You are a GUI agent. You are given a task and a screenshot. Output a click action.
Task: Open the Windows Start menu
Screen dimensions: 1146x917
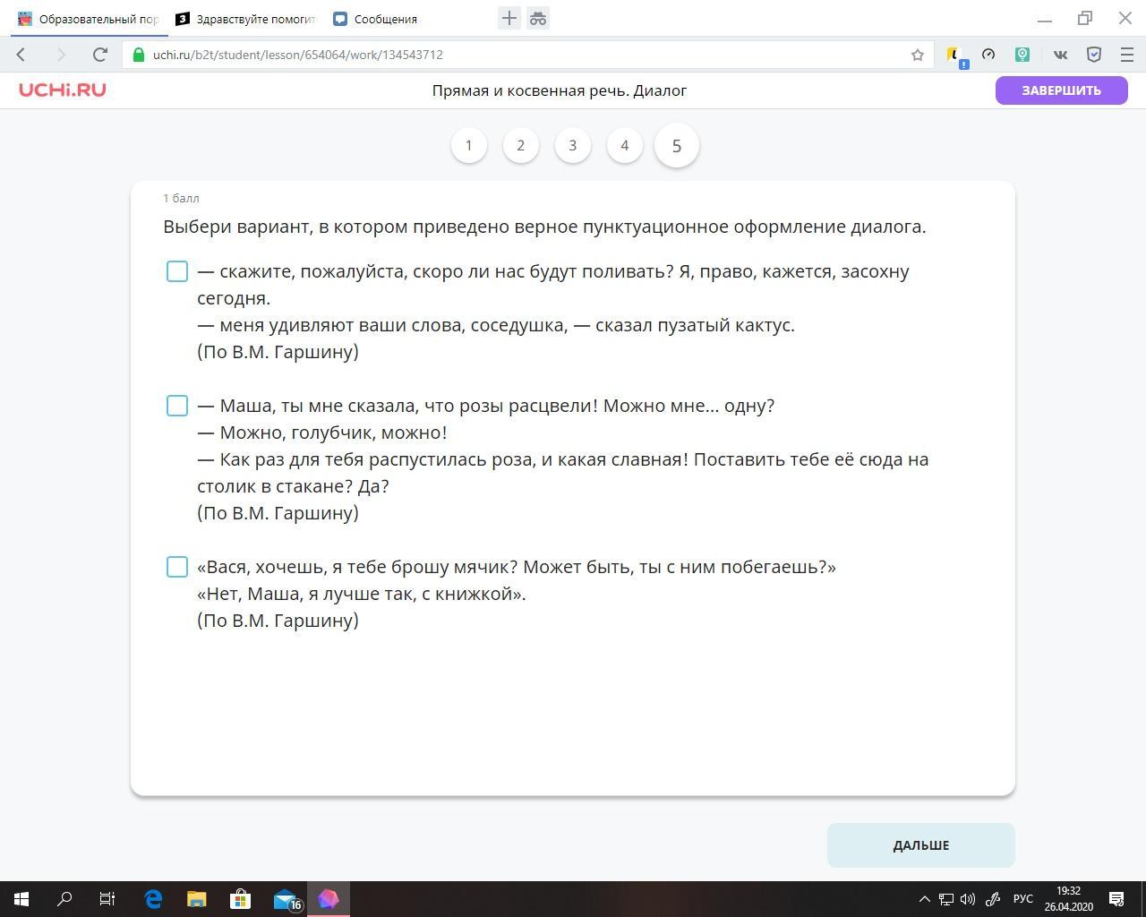[21, 899]
